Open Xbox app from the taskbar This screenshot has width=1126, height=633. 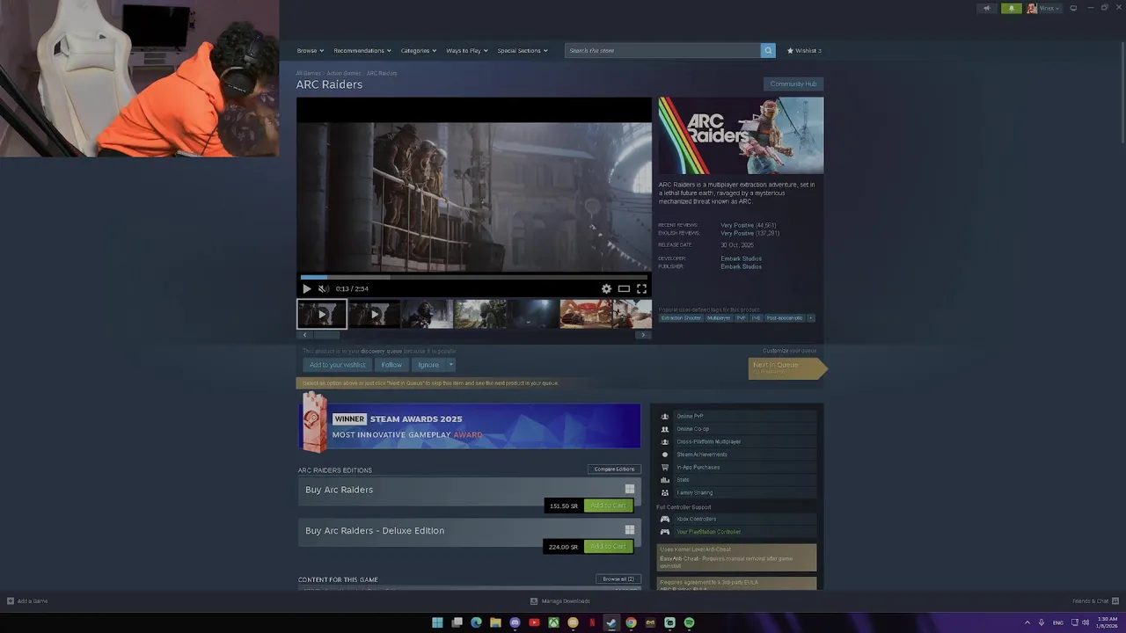(x=553, y=622)
